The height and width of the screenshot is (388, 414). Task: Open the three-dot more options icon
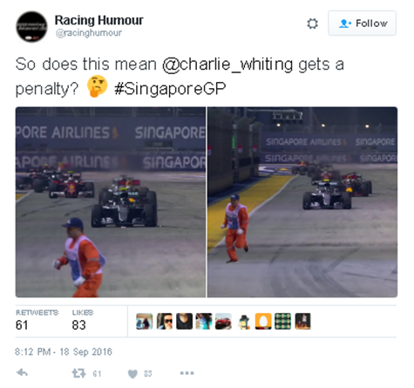(x=187, y=373)
